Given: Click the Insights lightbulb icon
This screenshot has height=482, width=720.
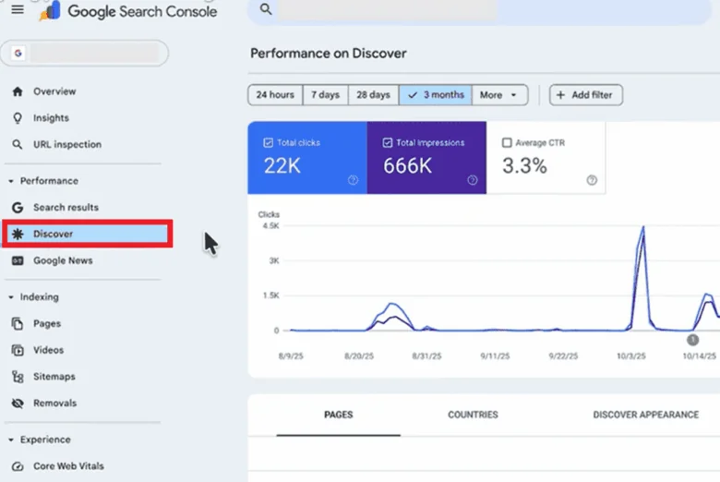Looking at the screenshot, I should pos(18,118).
